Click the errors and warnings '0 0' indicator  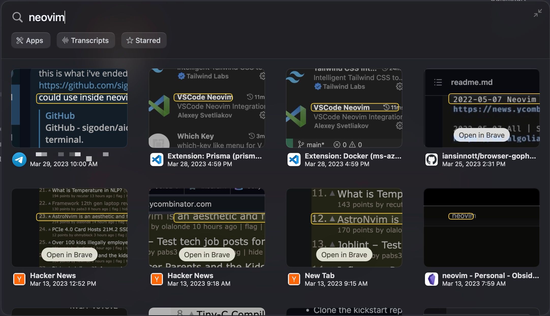pos(347,145)
